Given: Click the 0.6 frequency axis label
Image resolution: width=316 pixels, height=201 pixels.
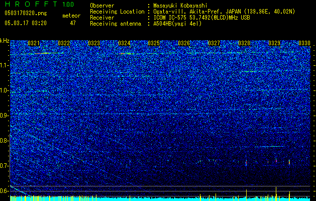Looking at the screenshot, I should tap(4, 191).
